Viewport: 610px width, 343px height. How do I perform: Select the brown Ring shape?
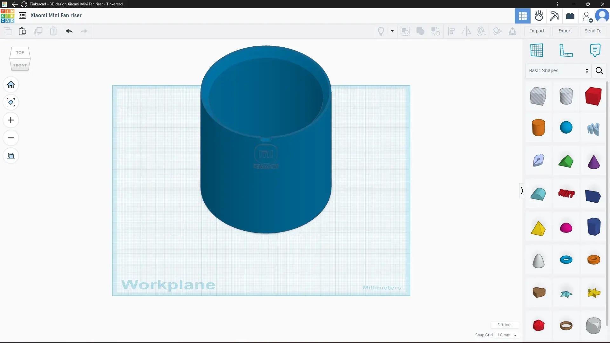pos(566,326)
